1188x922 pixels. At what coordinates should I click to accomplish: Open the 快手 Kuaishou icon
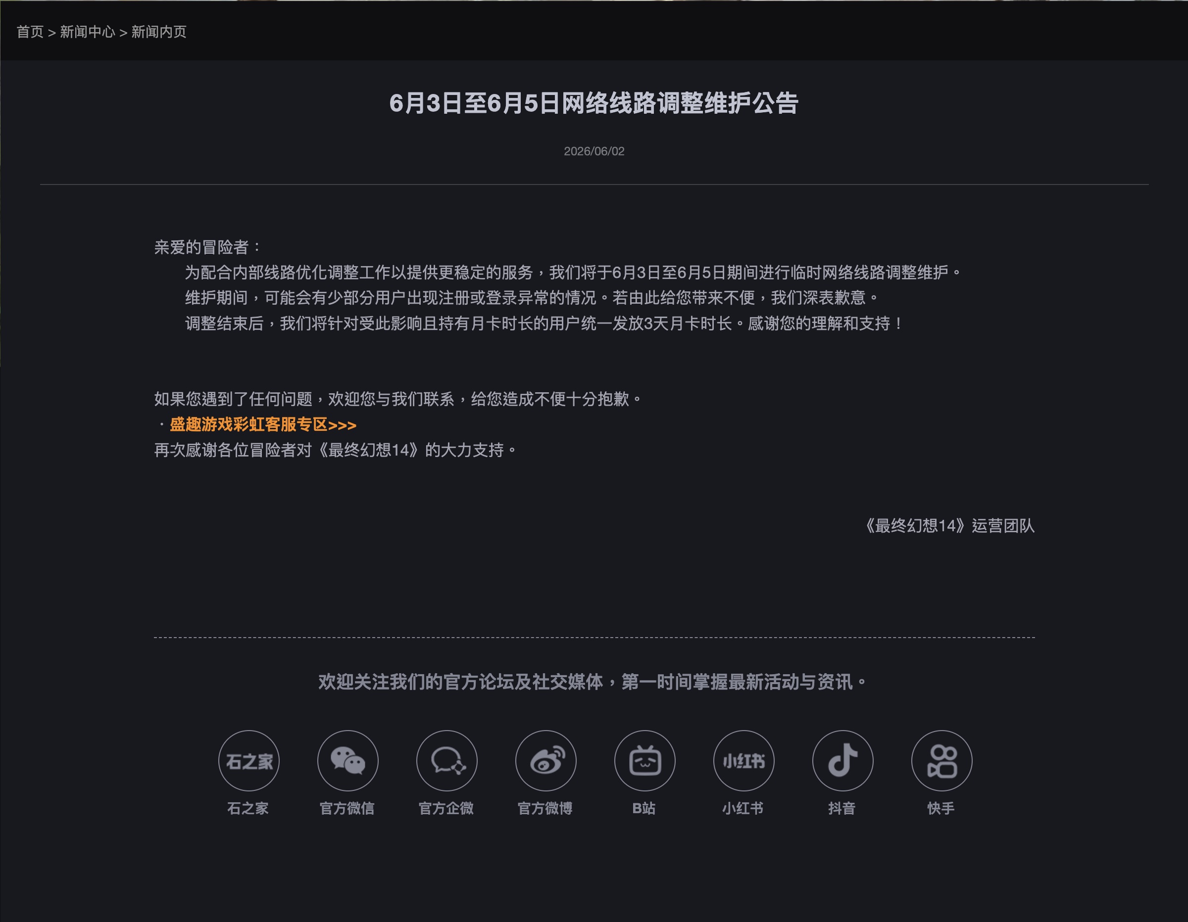941,761
